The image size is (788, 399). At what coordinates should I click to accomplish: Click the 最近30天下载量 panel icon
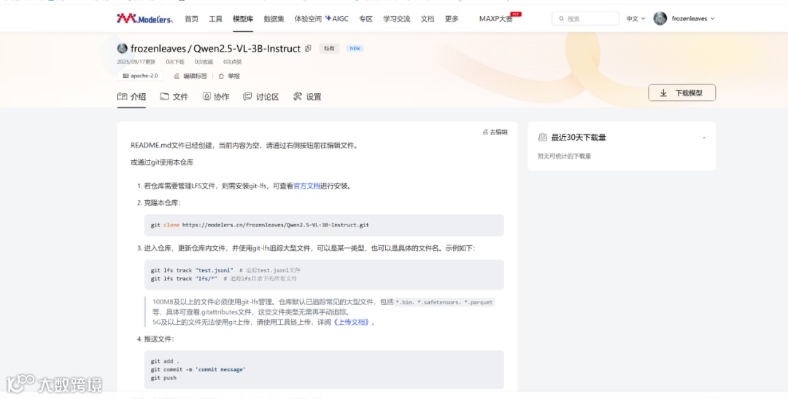(x=542, y=138)
